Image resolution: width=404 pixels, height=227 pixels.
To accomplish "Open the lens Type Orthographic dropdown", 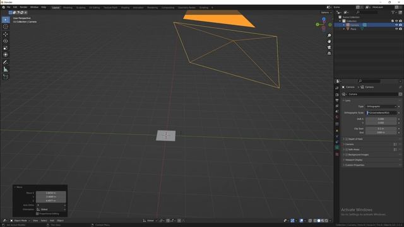I will 381,107.
